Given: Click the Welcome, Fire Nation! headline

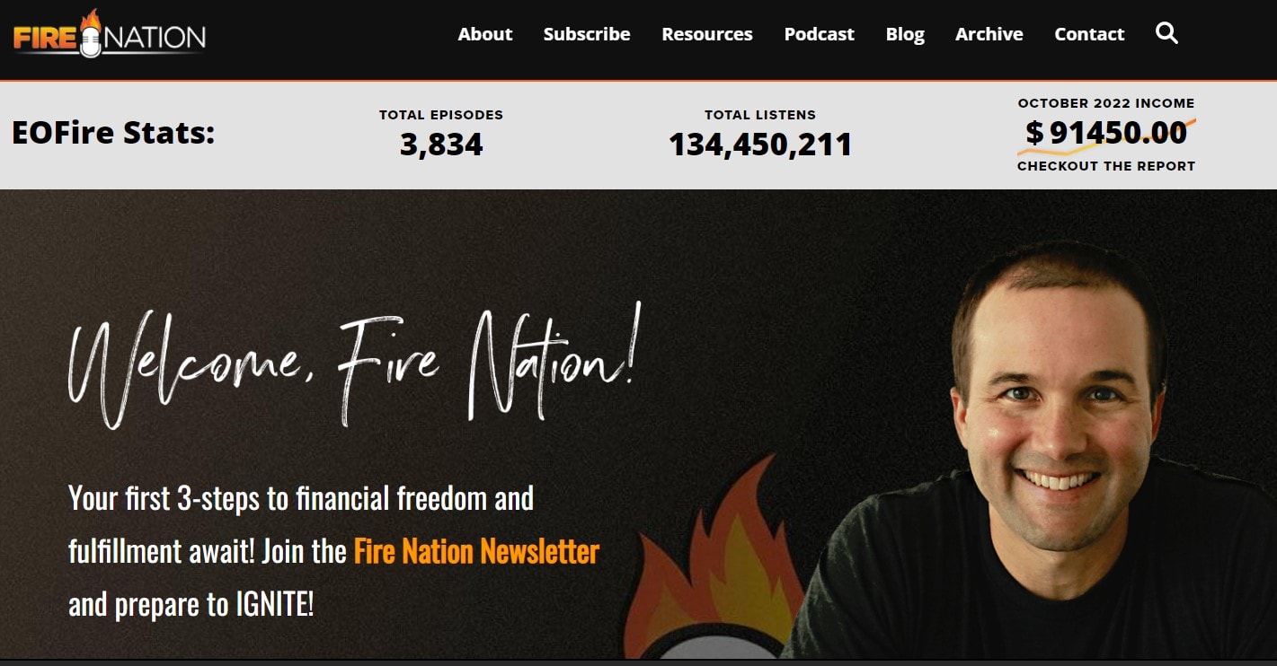Looking at the screenshot, I should [x=355, y=368].
